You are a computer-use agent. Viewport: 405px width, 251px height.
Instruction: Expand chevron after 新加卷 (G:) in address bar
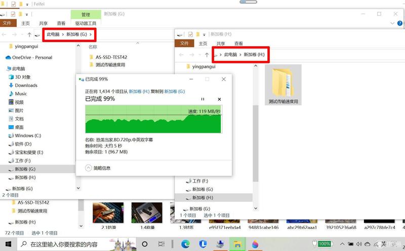[x=91, y=34]
